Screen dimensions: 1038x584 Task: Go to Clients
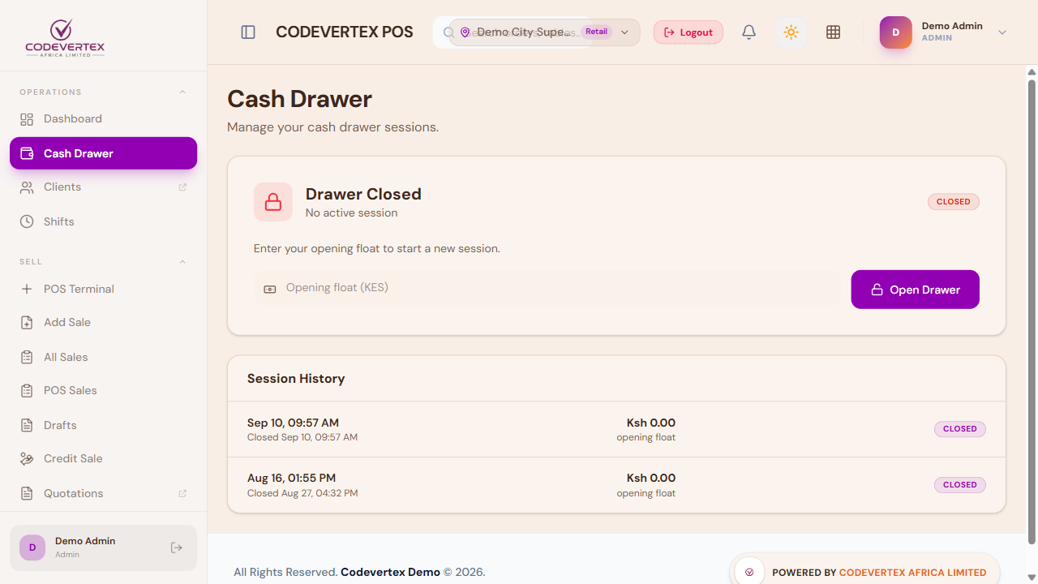103,187
